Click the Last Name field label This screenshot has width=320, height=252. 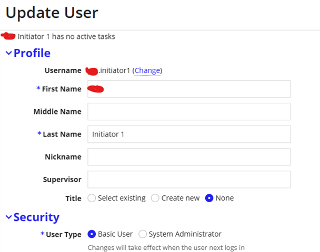62,134
